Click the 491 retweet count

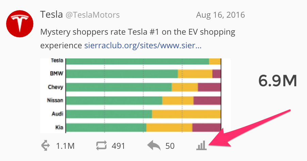(118, 146)
